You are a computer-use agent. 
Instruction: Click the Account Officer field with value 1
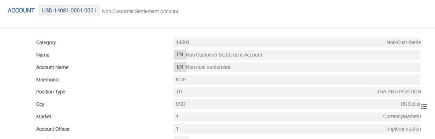point(297,129)
